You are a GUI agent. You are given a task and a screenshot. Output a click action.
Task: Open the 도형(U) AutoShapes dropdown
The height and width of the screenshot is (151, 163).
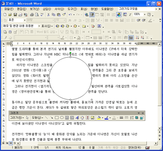click(x=37, y=118)
